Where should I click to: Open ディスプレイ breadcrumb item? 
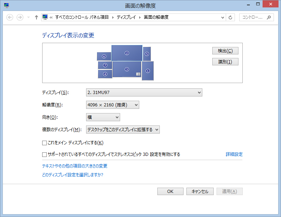127,17
